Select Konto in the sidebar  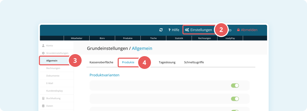coord(50,46)
